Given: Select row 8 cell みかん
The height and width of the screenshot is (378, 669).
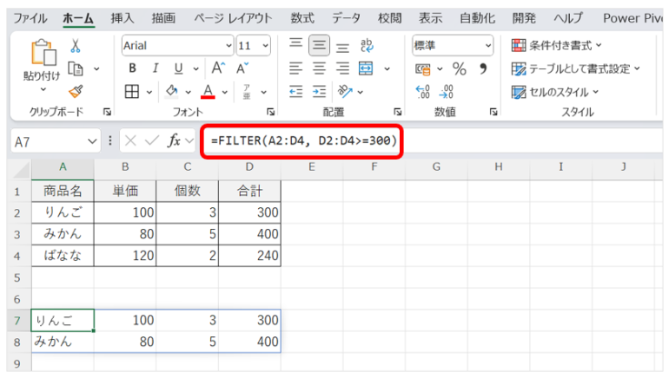Looking at the screenshot, I should click(x=63, y=342).
